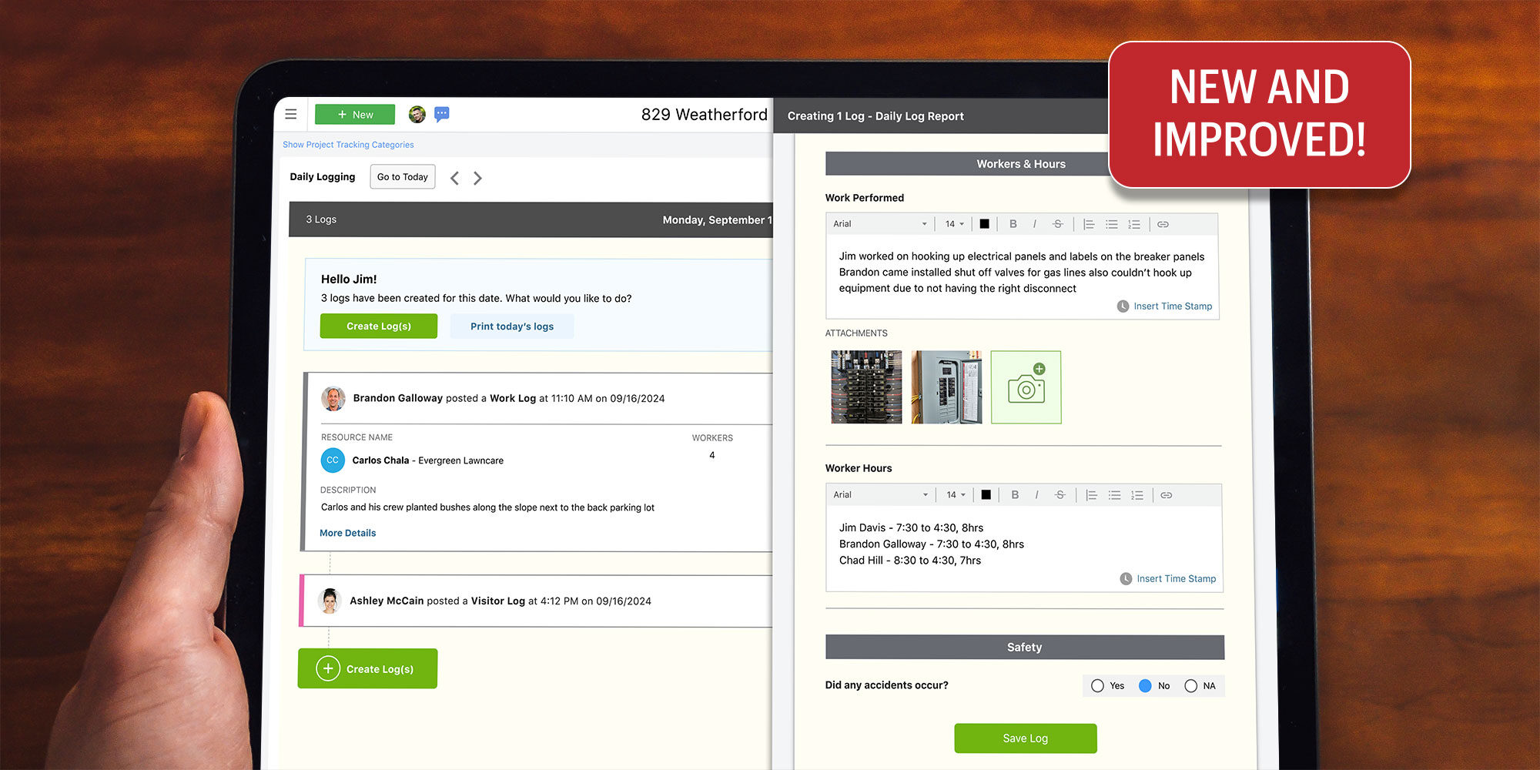
Task: Select NA for accidents occurred
Action: (1191, 685)
